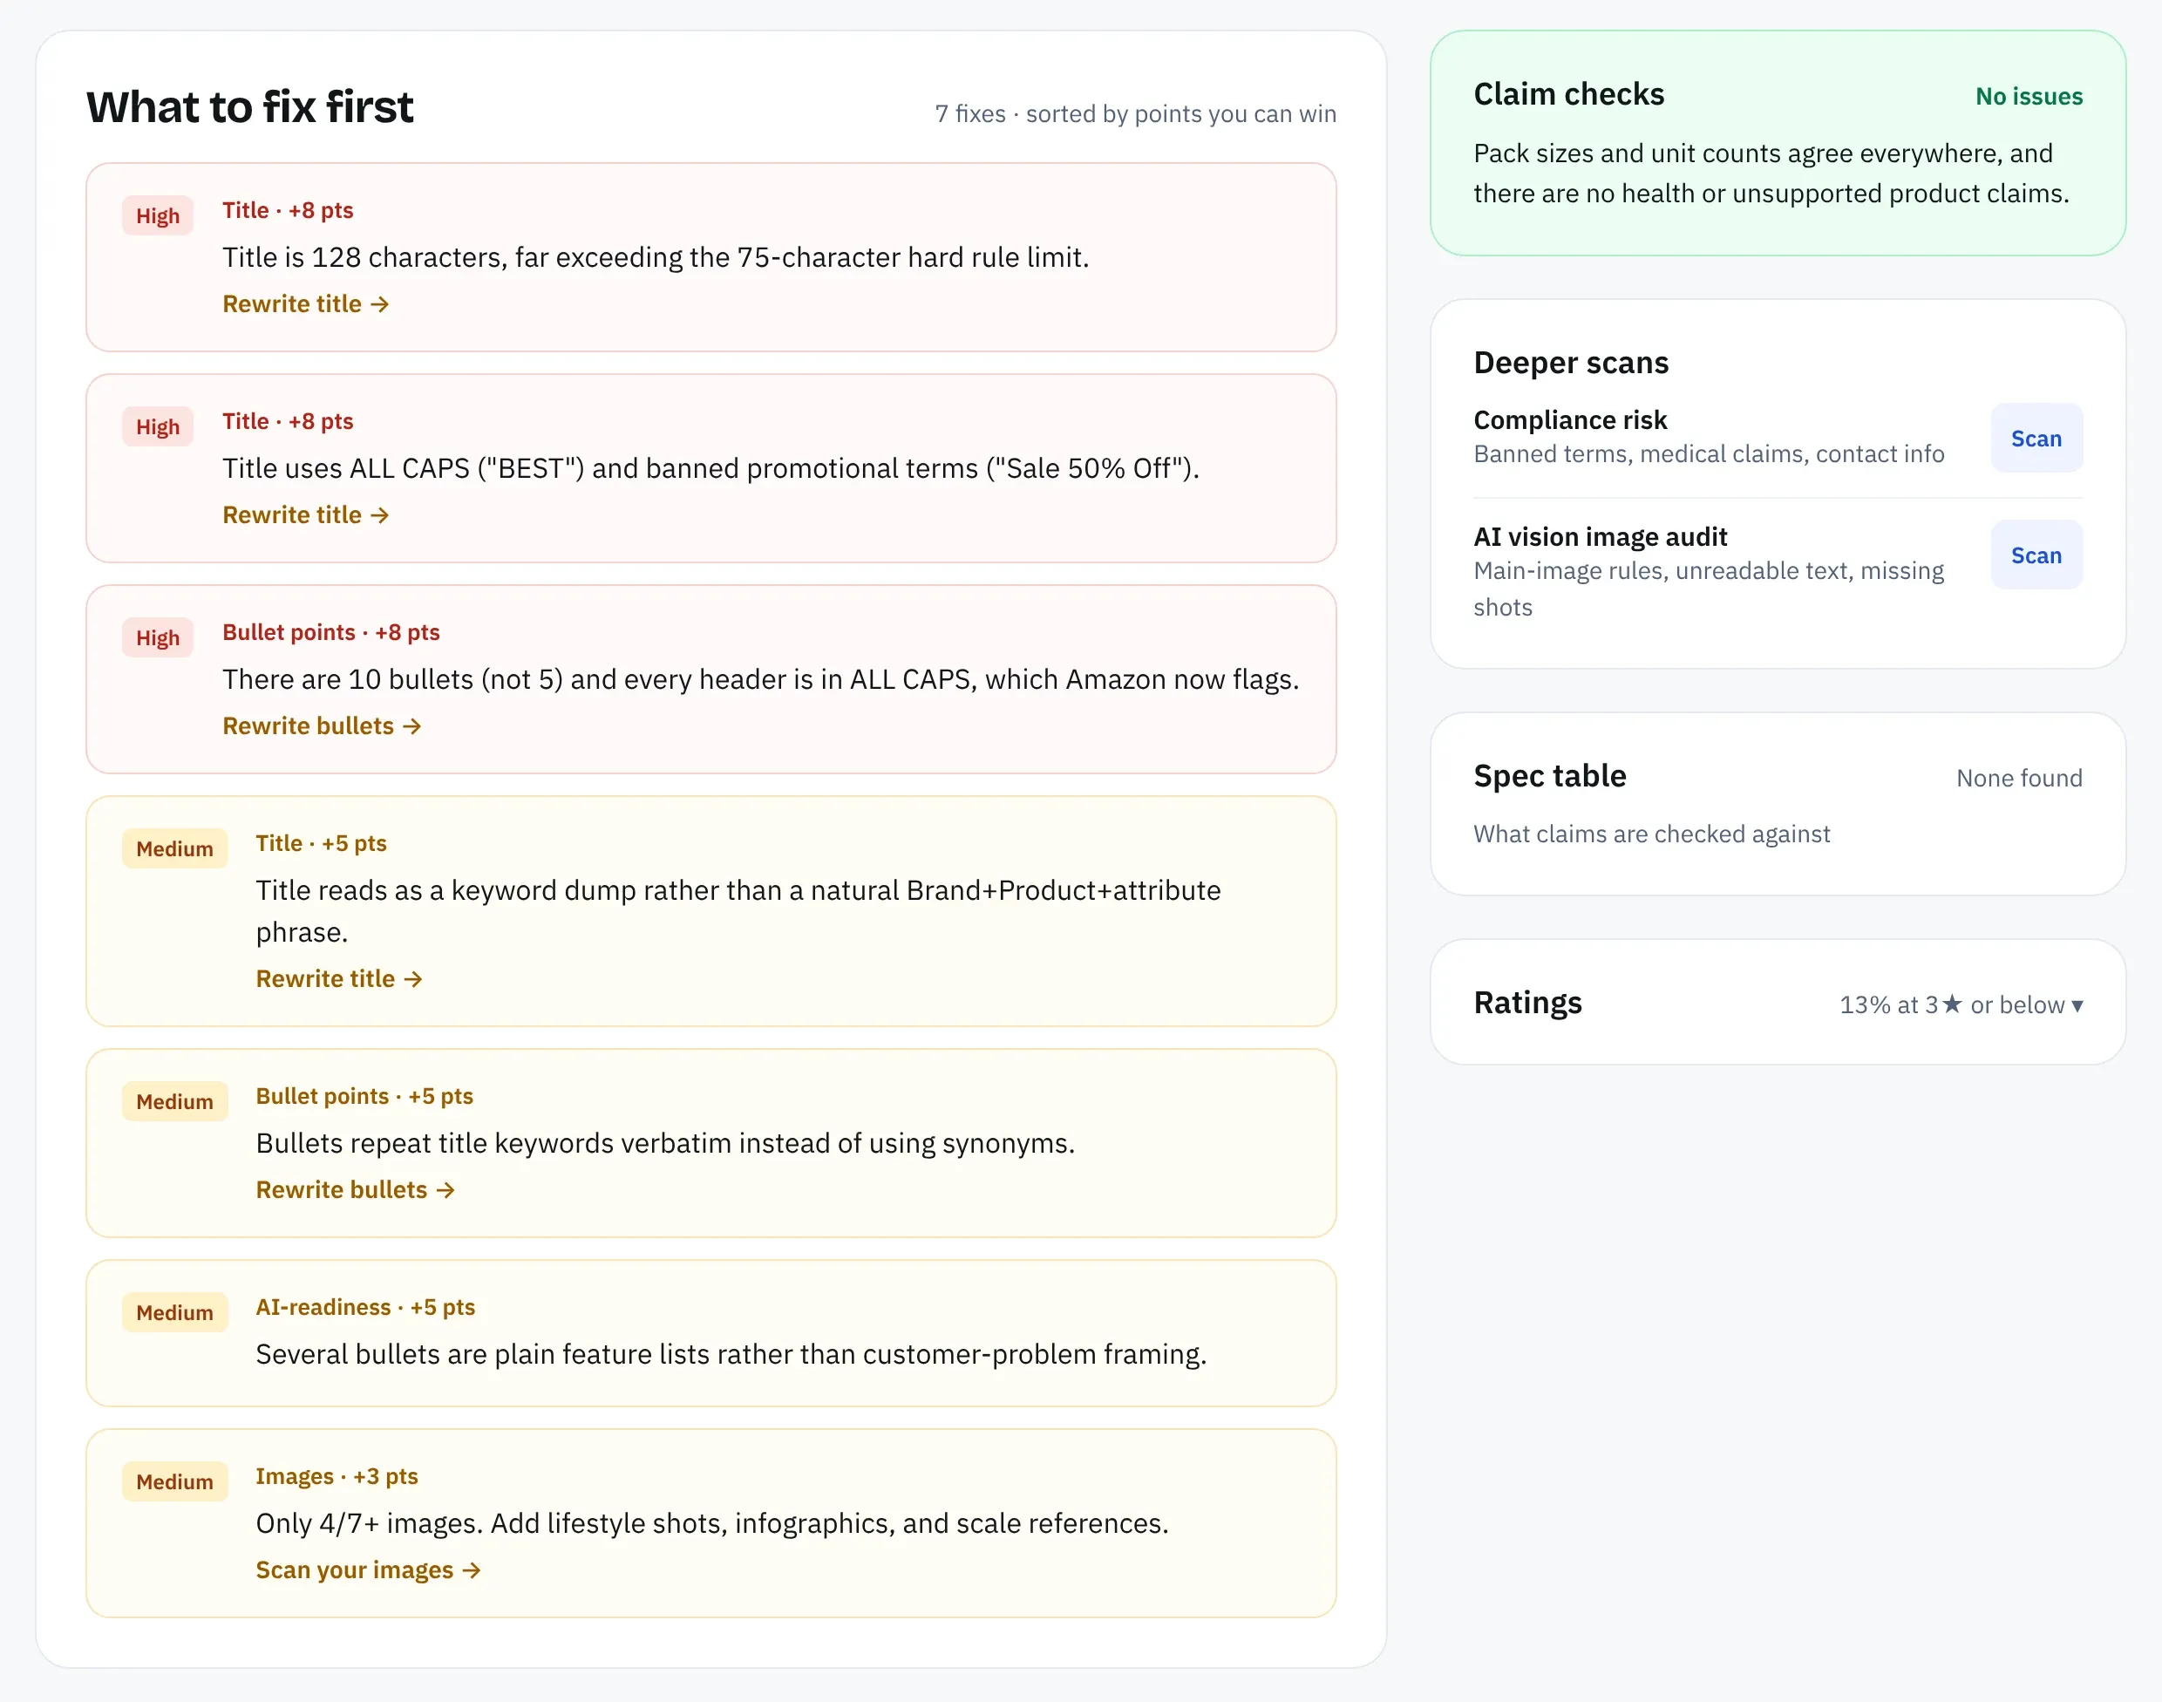Select 'What claims are checked against' text
This screenshot has width=2162, height=1702.
(1651, 834)
